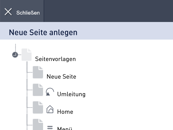Image resolution: width=173 pixels, height=130 pixels.
Task: Click empty dark header bar area
Action: point(108,11)
